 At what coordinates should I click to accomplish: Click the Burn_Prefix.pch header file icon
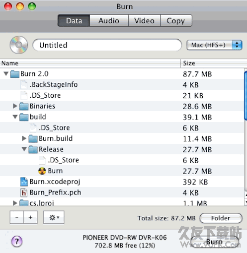[24, 192]
